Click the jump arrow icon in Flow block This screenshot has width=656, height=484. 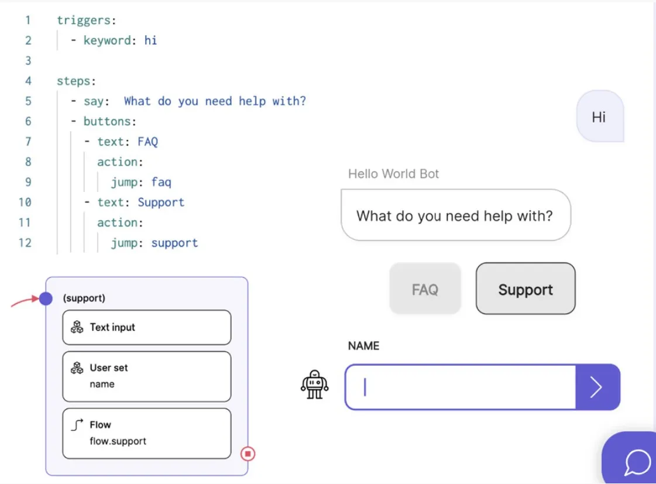[x=77, y=425]
